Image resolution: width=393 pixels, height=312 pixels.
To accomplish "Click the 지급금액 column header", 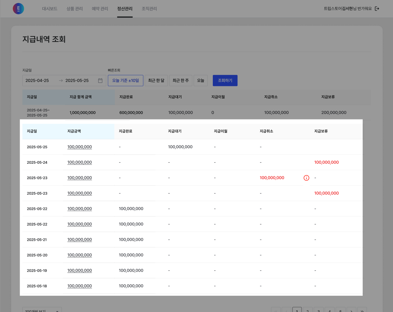I will coord(74,131).
